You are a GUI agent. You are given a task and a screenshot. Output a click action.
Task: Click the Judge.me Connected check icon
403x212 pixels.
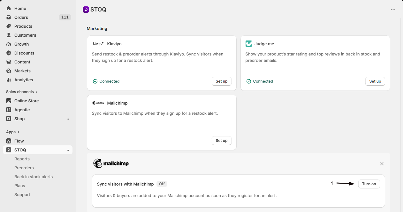click(x=248, y=81)
